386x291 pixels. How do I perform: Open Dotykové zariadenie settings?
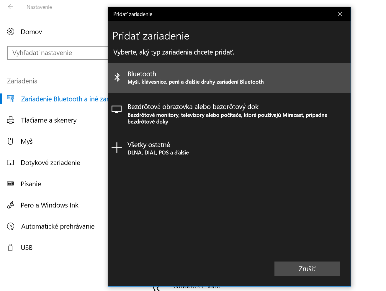[x=50, y=163]
